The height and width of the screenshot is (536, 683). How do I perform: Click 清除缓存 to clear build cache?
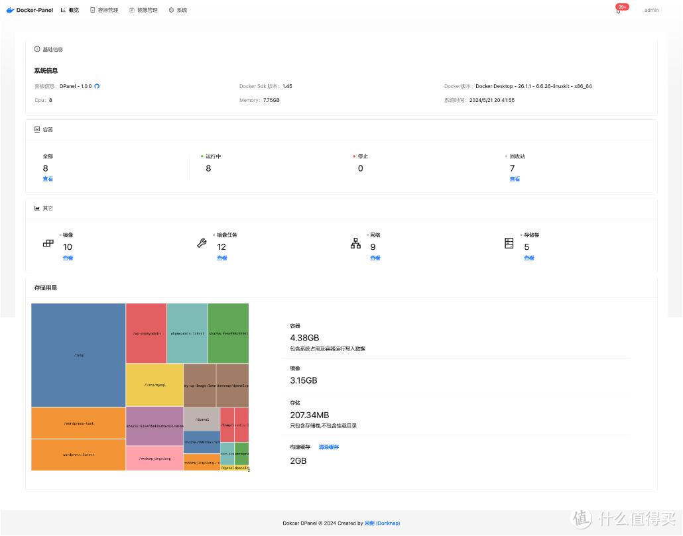click(328, 447)
